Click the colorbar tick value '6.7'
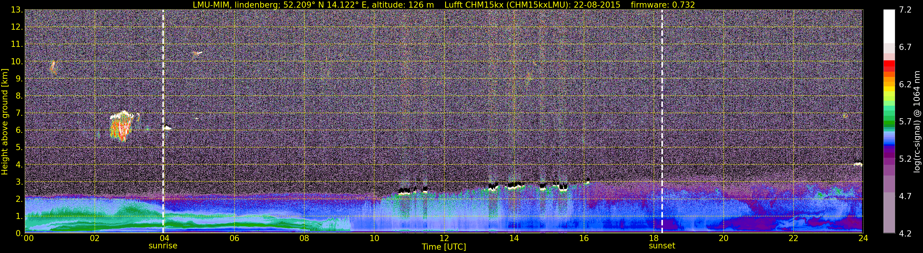Image resolution: width=923 pixels, height=253 pixels. [905, 47]
